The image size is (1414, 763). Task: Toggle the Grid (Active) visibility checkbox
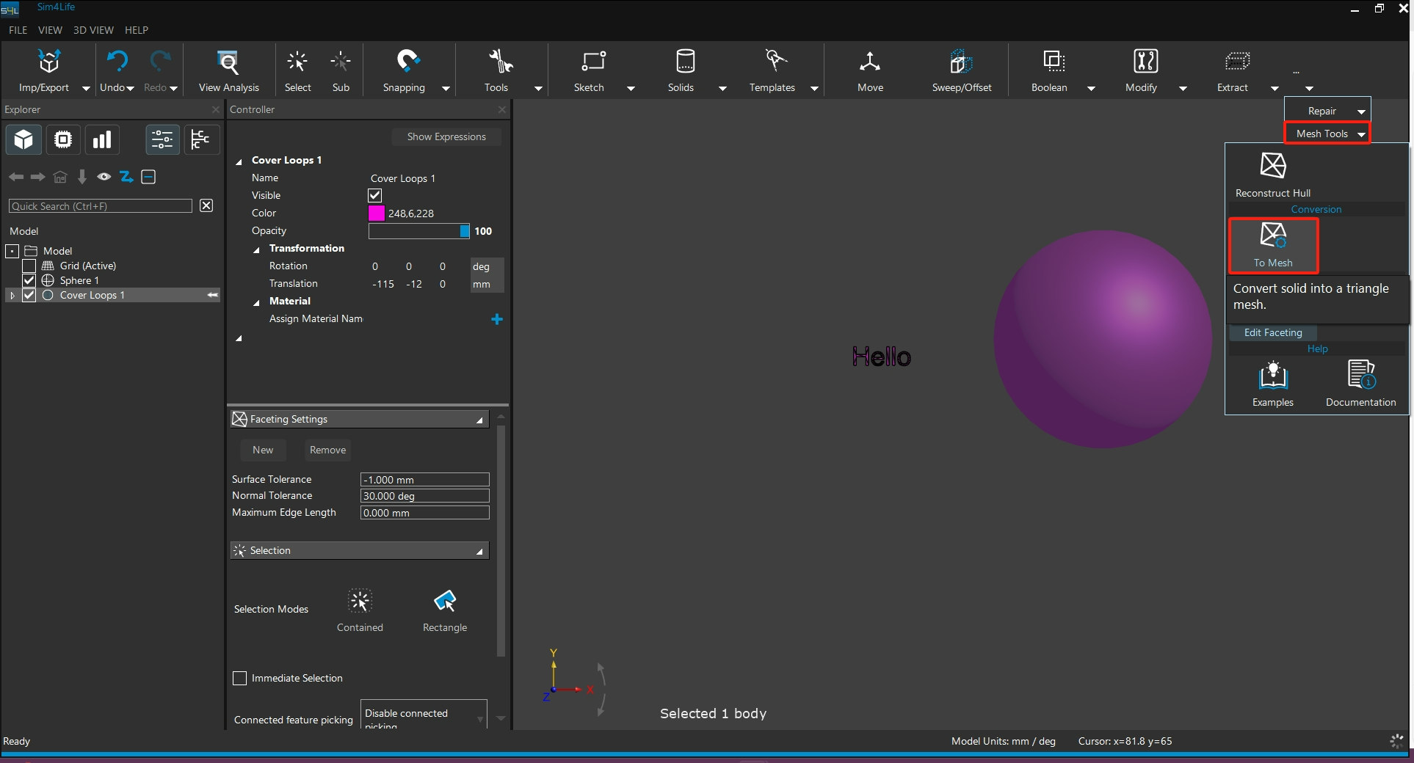pos(29,266)
